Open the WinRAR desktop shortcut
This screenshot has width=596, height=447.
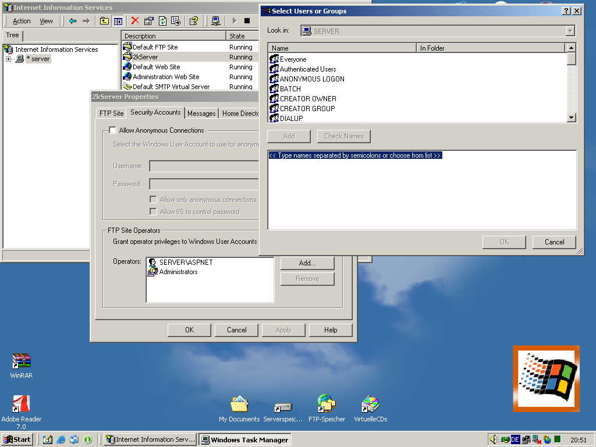tap(22, 361)
